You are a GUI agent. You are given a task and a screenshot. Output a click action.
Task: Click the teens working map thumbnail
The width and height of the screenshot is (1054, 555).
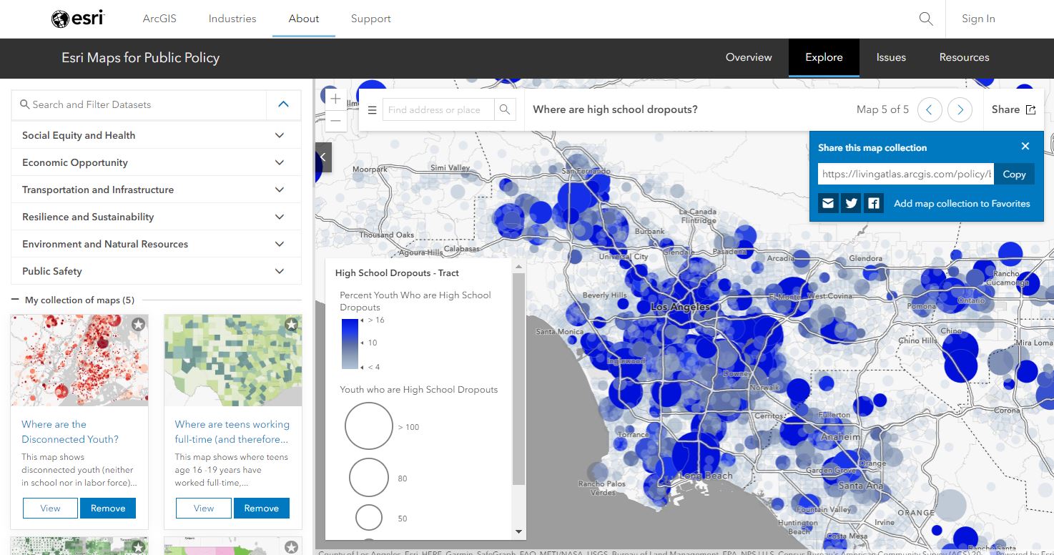(233, 360)
